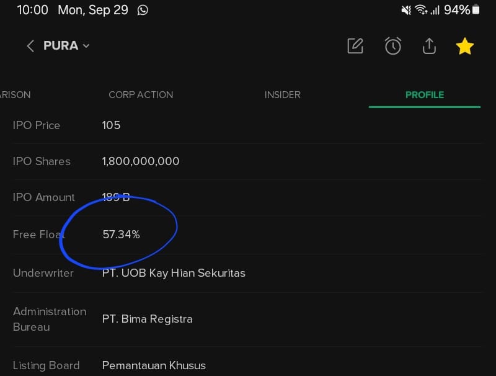Tap the battery status icon
Image resolution: width=496 pixels, height=376 pixels.
click(x=476, y=10)
